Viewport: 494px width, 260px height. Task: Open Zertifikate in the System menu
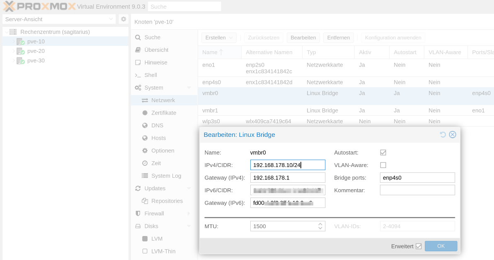[x=163, y=113]
